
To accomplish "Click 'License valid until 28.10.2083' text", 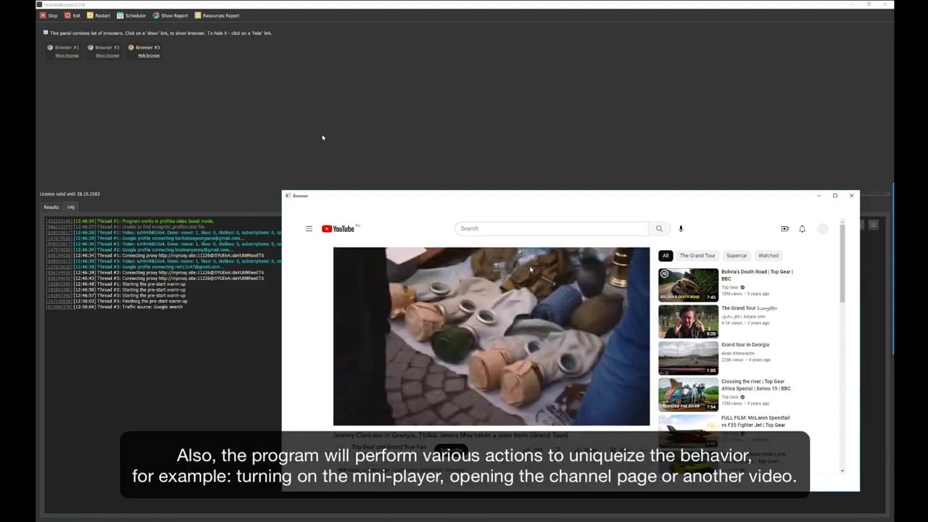I will click(x=70, y=194).
